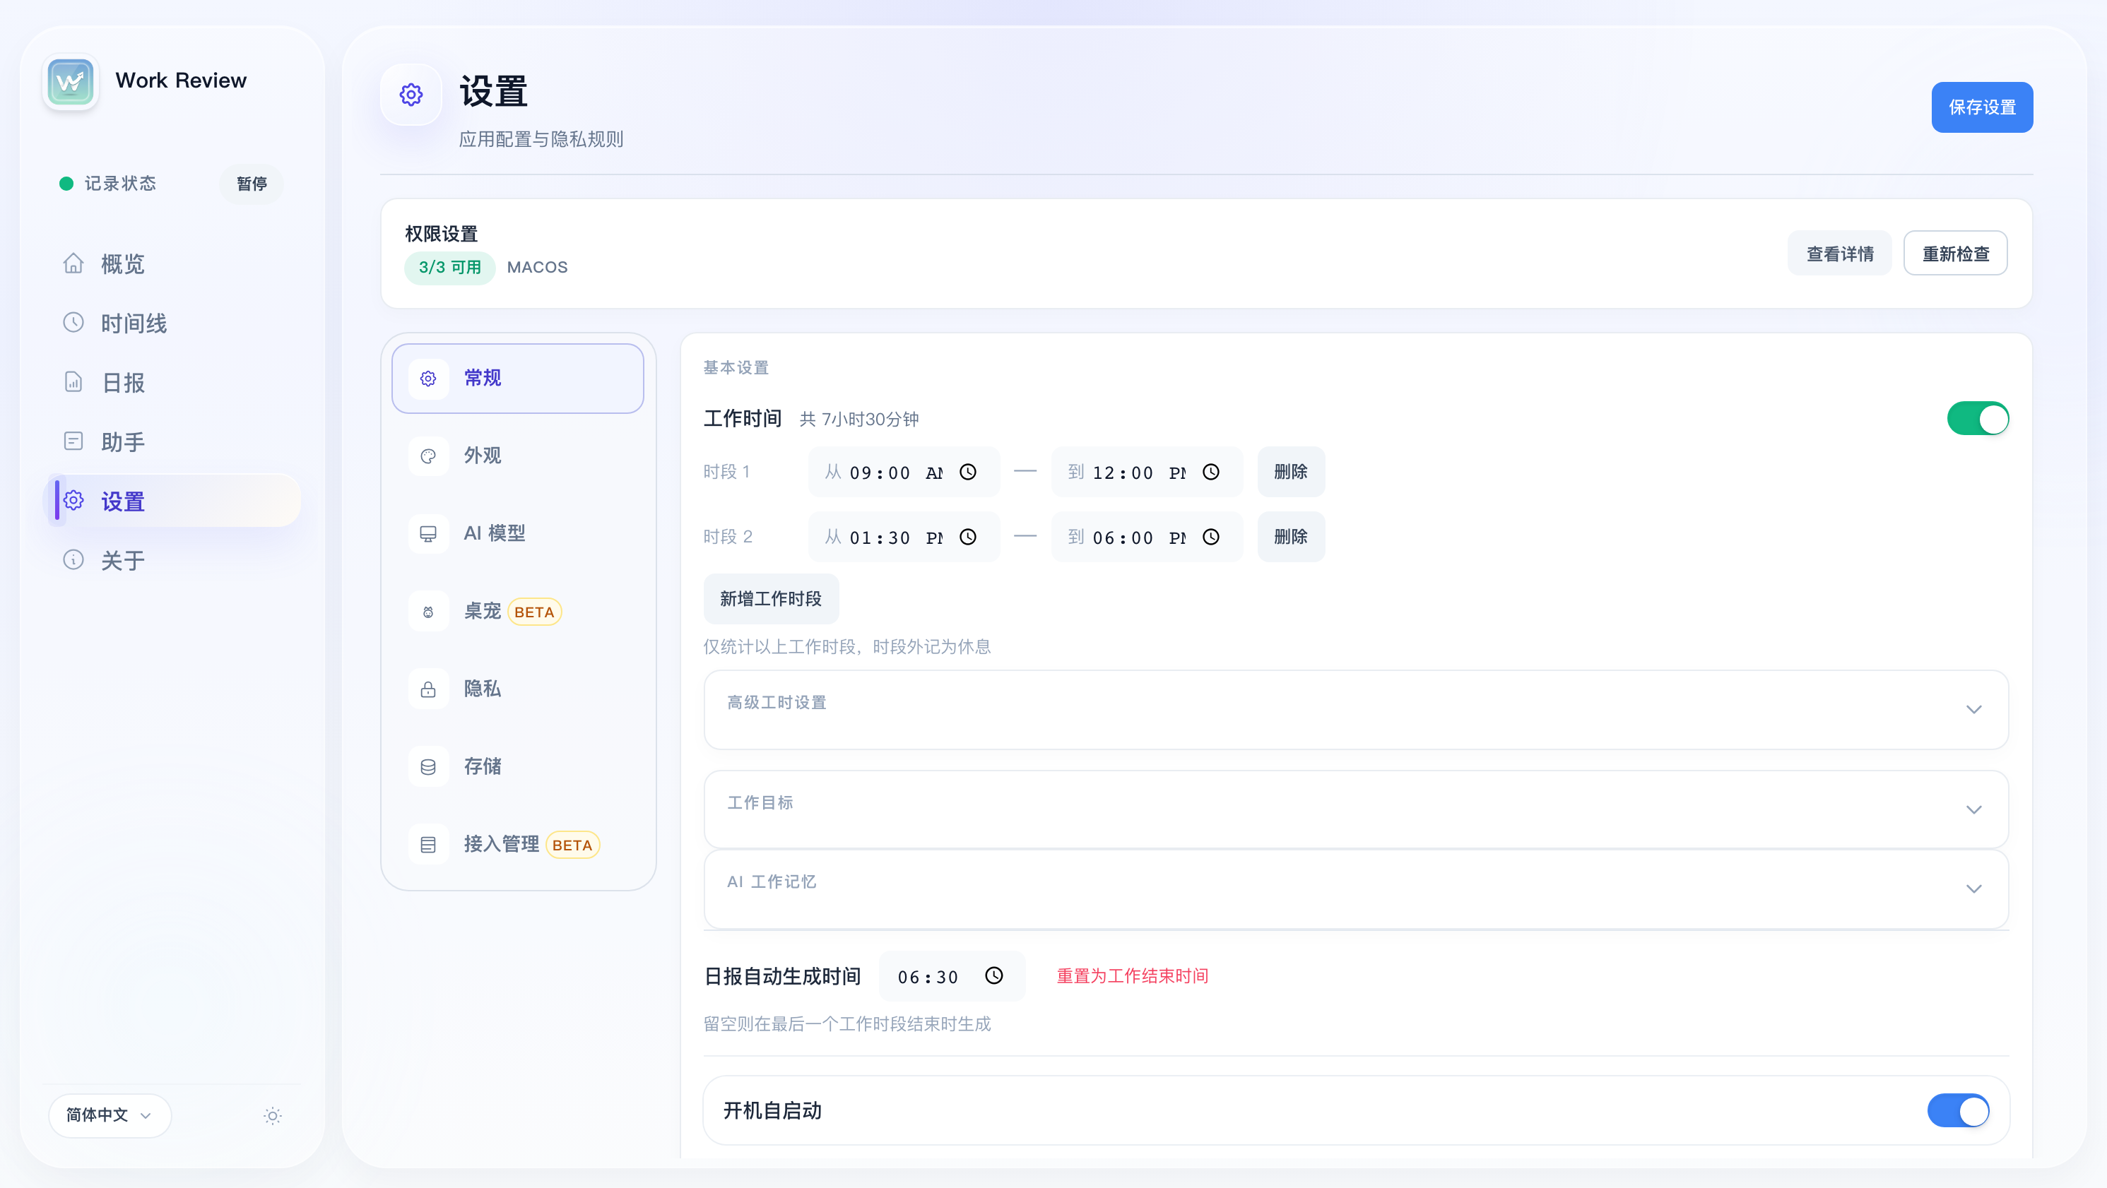Edit the 时段 2 start time 01:30 PM

[x=904, y=537]
